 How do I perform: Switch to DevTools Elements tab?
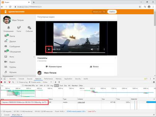point(12,79)
